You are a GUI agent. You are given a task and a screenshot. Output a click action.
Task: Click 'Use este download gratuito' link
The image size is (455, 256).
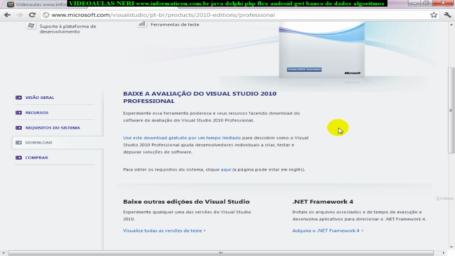pyautogui.click(x=182, y=138)
